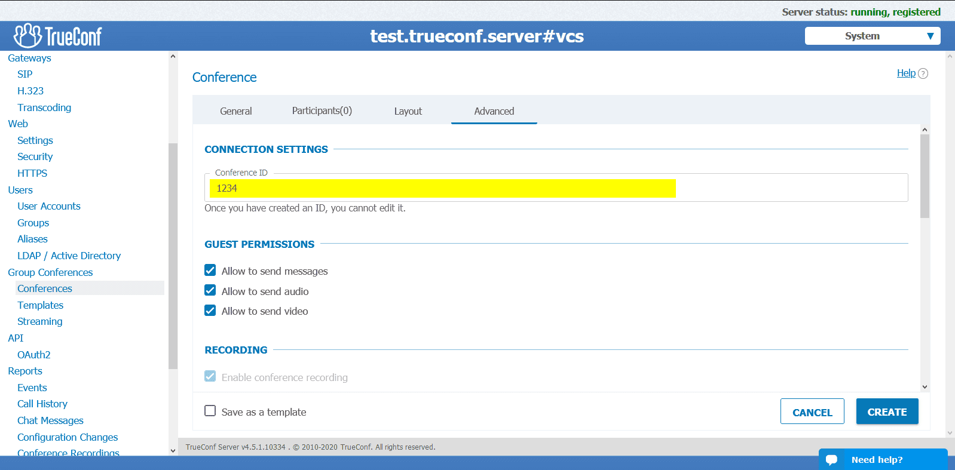Image resolution: width=955 pixels, height=470 pixels.
Task: Open OAuth2 API page
Action: point(34,355)
